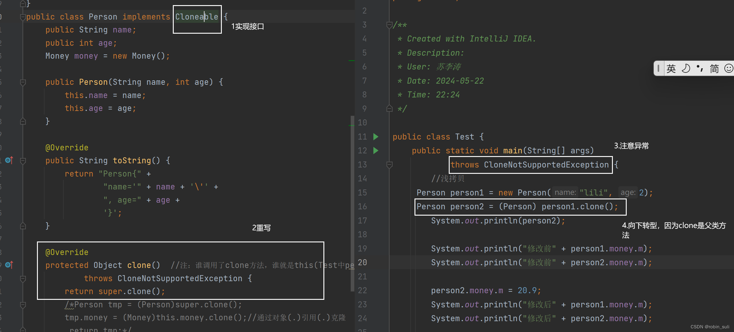Click the "name:" parameter hint in the Person constructor
This screenshot has height=332, width=734.
point(565,192)
